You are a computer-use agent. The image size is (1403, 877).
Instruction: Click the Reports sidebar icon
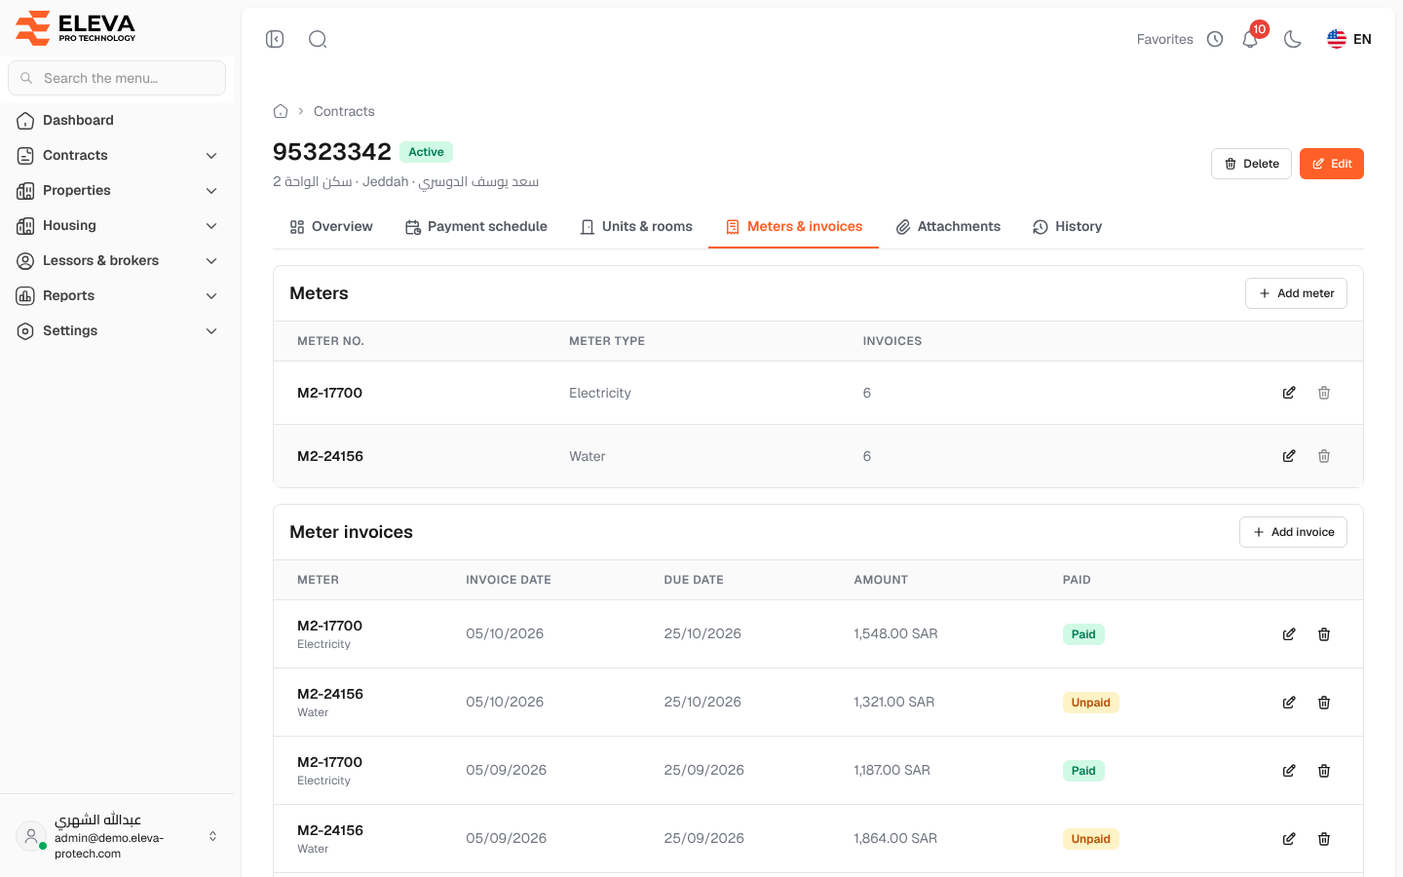25,296
